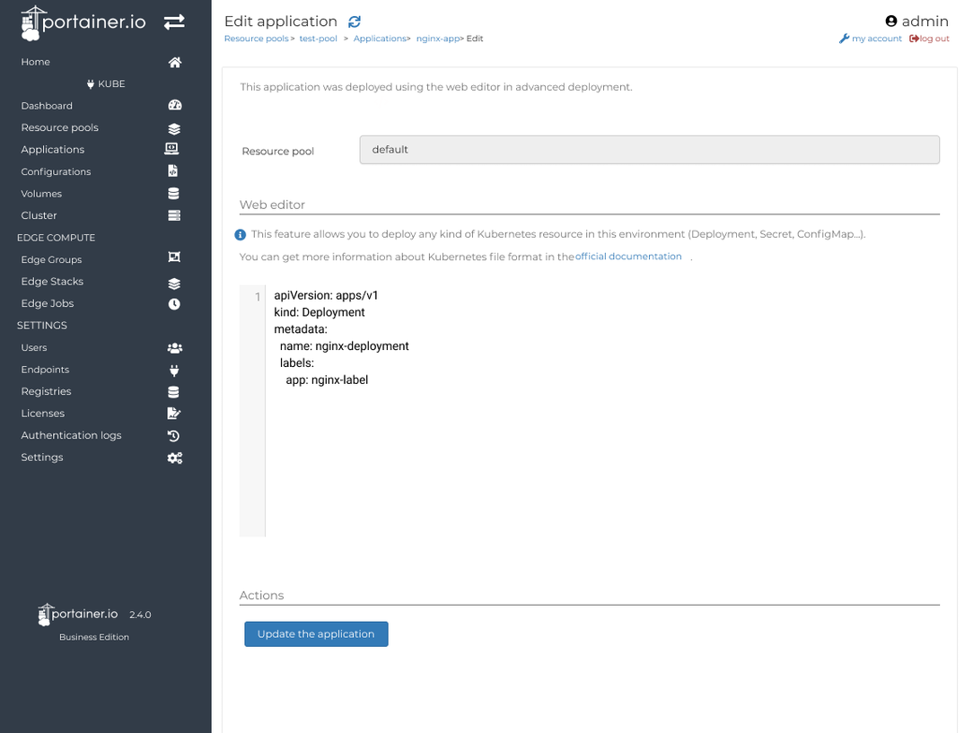Click the Users group icon
Screen dimensions: 973x733
(x=174, y=347)
